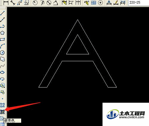
Task: Select the Ellipse tool
Action: [2, 72]
